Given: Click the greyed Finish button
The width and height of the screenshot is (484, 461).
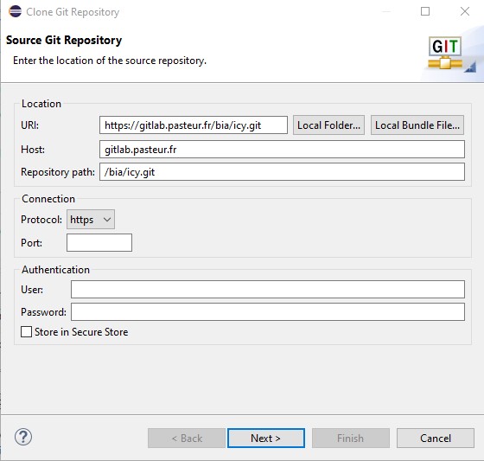Looking at the screenshot, I should point(351,439).
